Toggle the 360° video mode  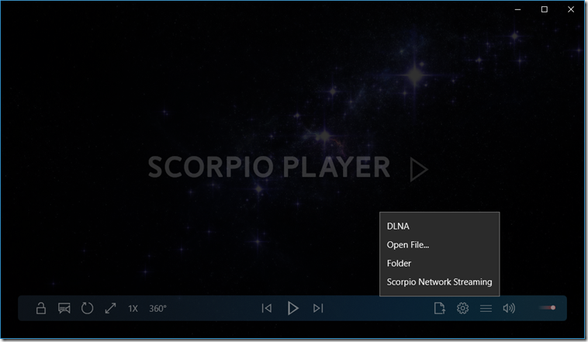tap(157, 309)
